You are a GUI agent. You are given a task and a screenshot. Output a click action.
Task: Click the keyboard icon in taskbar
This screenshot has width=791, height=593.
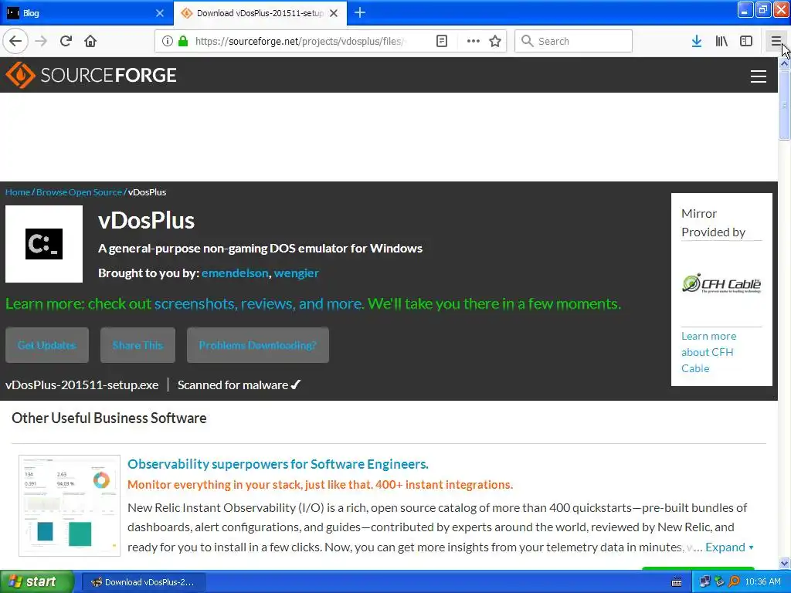tap(677, 582)
